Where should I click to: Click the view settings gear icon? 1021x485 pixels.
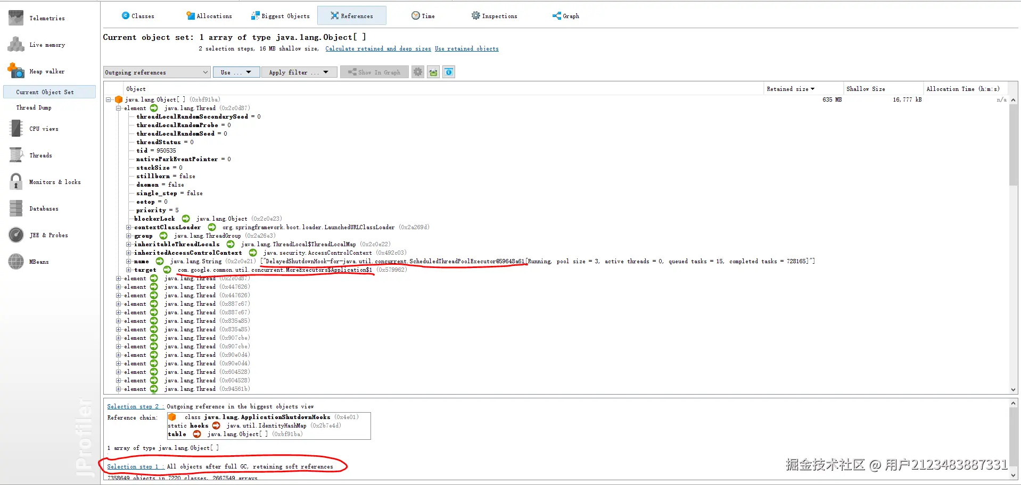(418, 72)
